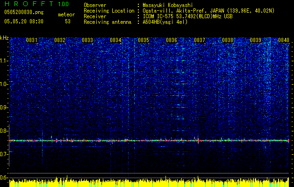Click the 0834 time marker
294x187 pixels.
(x=115, y=40)
